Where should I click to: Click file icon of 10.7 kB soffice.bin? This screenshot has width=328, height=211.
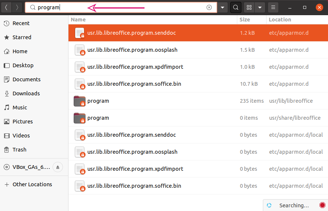coord(80,84)
